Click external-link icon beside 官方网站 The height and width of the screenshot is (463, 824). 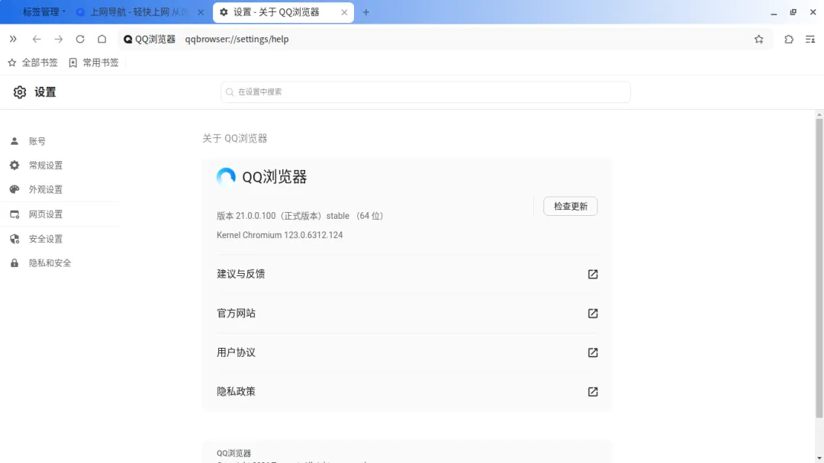[593, 313]
